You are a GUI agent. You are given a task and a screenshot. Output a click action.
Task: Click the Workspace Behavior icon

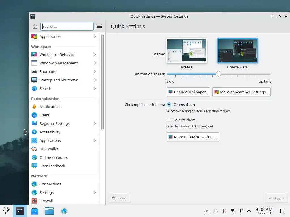(x=34, y=55)
